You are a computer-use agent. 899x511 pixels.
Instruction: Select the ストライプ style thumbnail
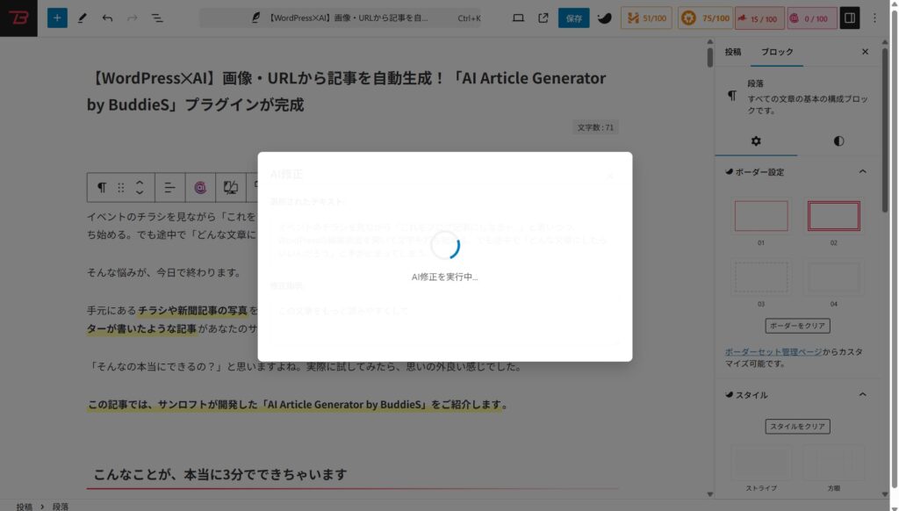tap(761, 462)
